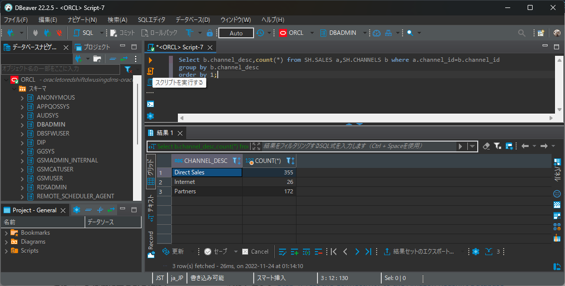Open the ナビゲート(N) menu
565x286 pixels.
82,20
